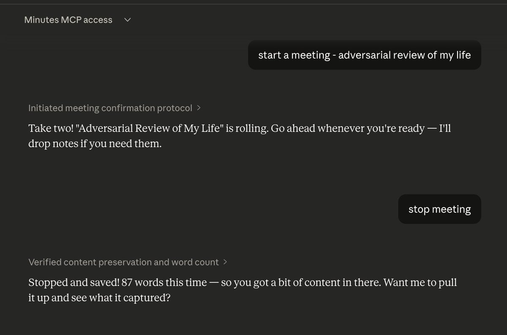Click the chevron after Verified content preservation label
This screenshot has width=507, height=335.
[x=225, y=262]
